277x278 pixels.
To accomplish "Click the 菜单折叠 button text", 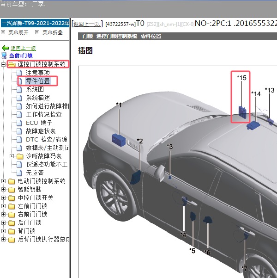I will (x=53, y=32).
